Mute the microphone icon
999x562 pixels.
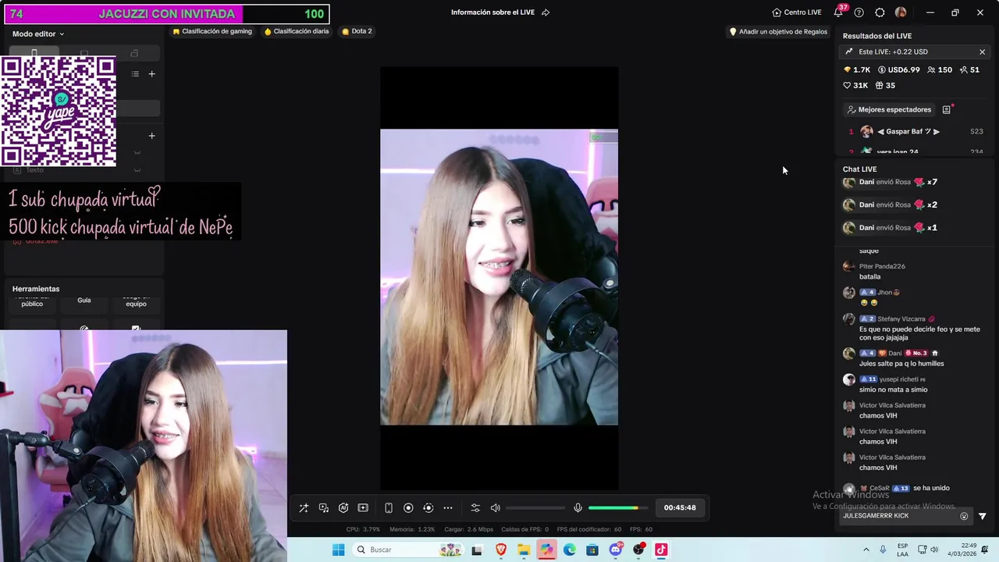pyautogui.click(x=578, y=508)
